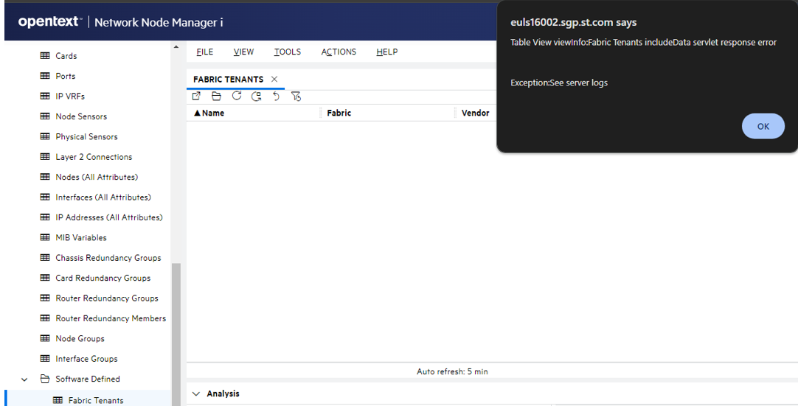Click the Analysis pane title
The image size is (798, 406).
(x=223, y=393)
